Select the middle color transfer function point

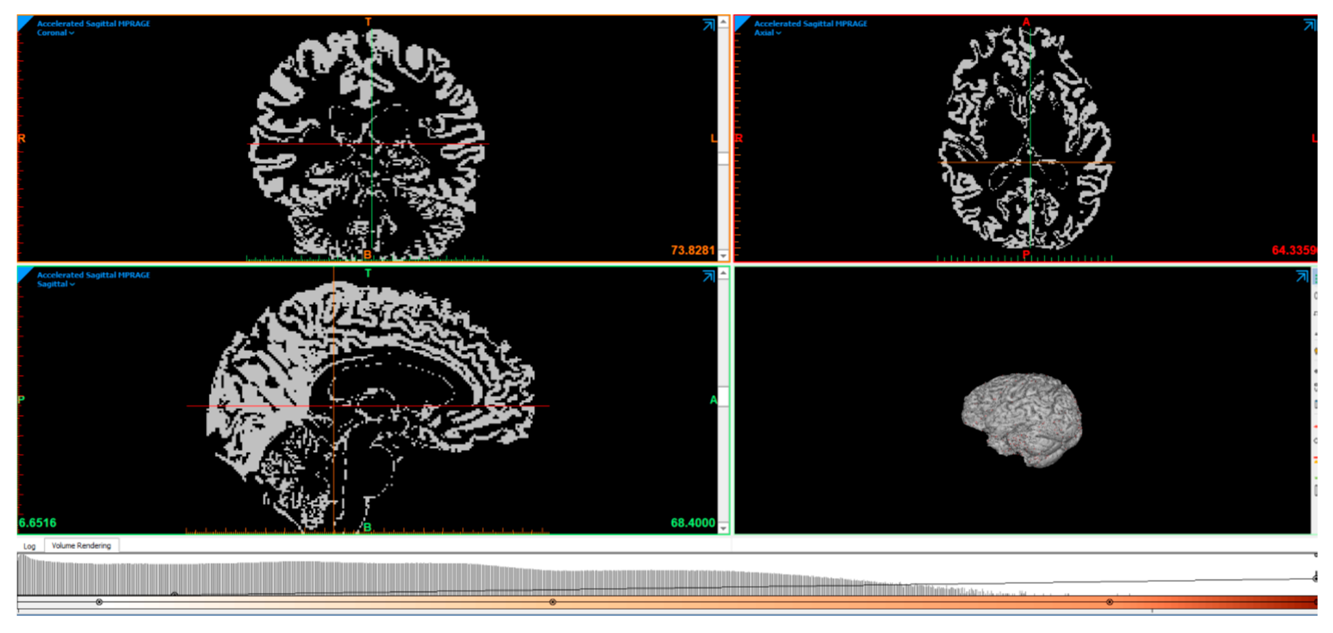(x=553, y=602)
